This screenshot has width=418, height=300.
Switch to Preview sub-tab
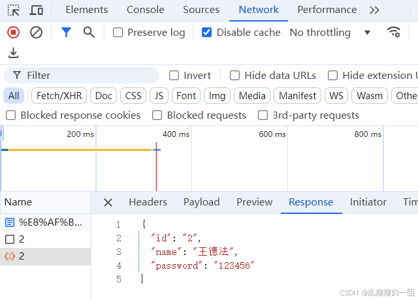[x=254, y=202]
